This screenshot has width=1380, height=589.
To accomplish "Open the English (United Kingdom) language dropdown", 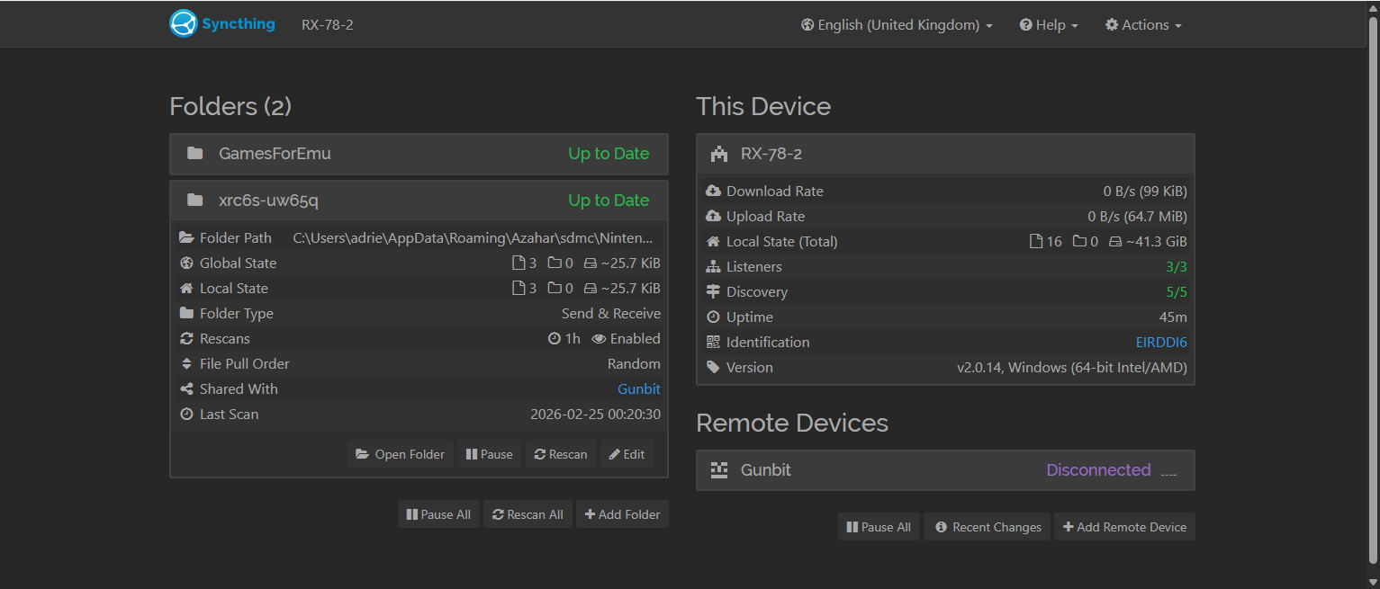I will pos(897,25).
